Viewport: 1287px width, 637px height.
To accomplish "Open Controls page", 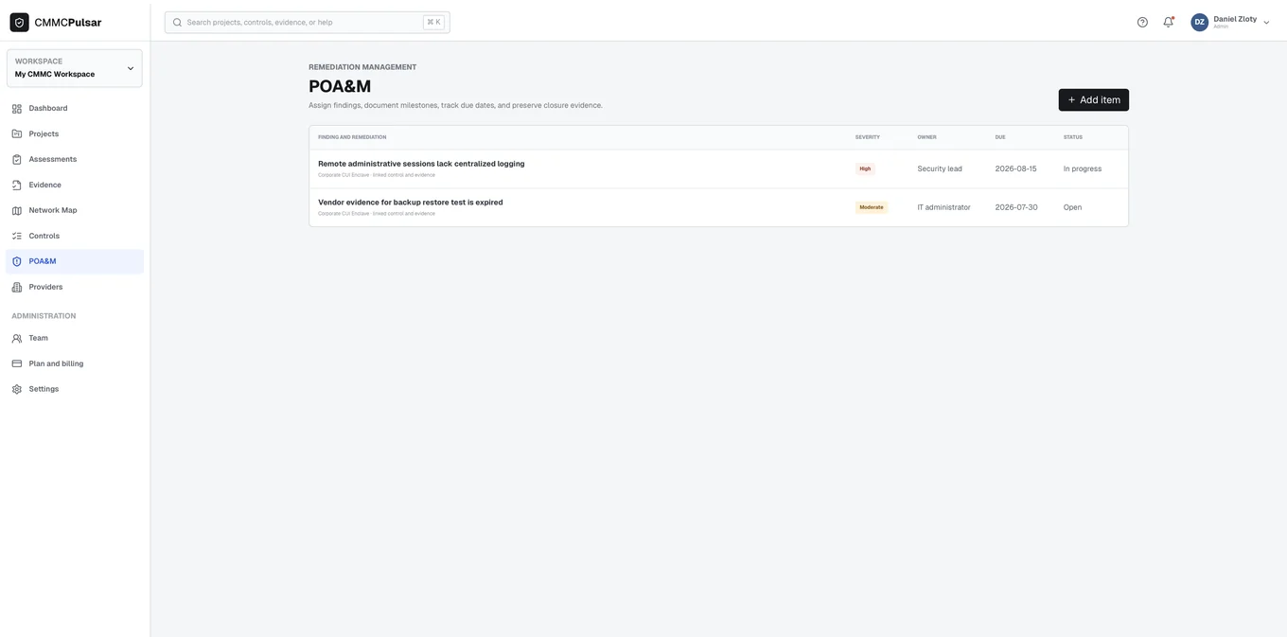I will (75, 237).
